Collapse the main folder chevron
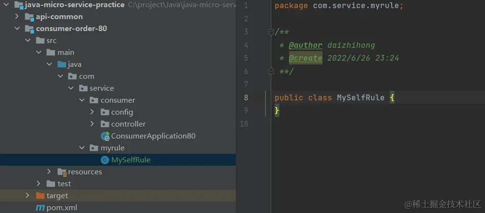The height and width of the screenshot is (213, 485). pos(39,53)
